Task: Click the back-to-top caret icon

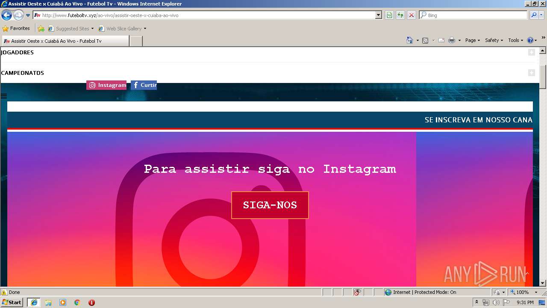Action: click(527, 273)
